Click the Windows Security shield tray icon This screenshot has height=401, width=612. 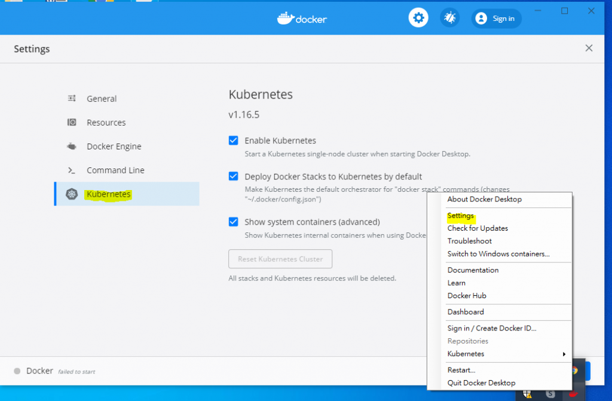[x=527, y=394]
